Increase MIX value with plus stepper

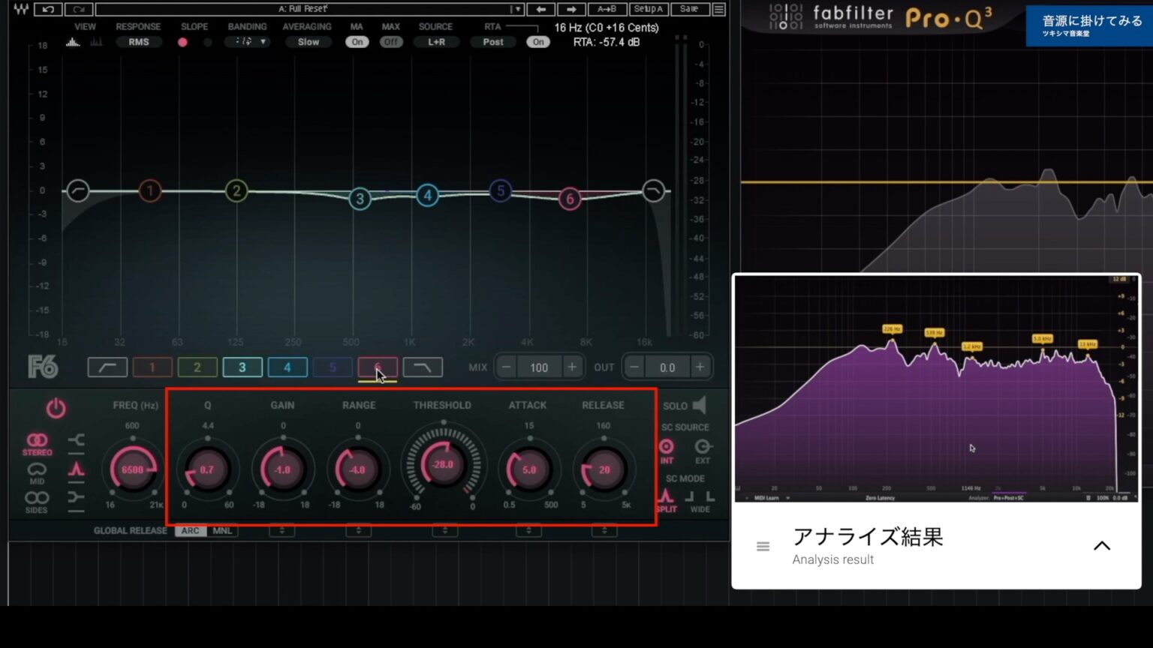[571, 367]
